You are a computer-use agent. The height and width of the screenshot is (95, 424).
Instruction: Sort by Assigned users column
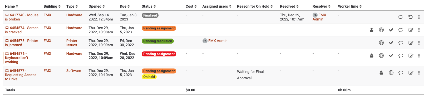(217, 6)
